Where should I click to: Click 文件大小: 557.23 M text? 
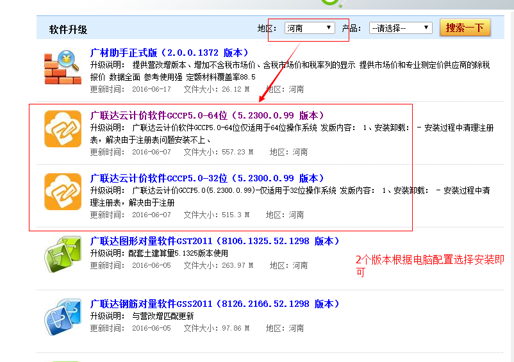coord(219,152)
